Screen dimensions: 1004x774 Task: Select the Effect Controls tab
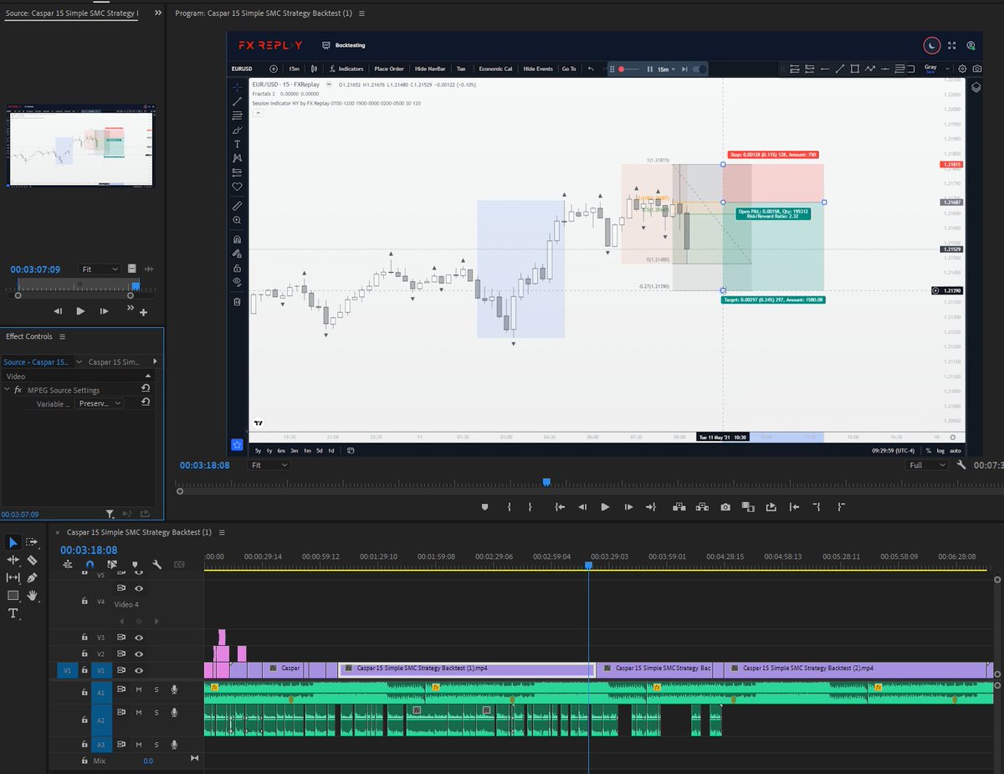[29, 336]
